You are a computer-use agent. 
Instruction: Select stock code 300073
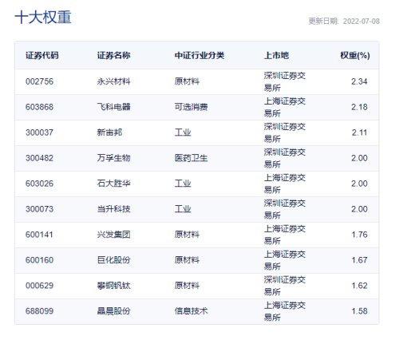point(39,209)
